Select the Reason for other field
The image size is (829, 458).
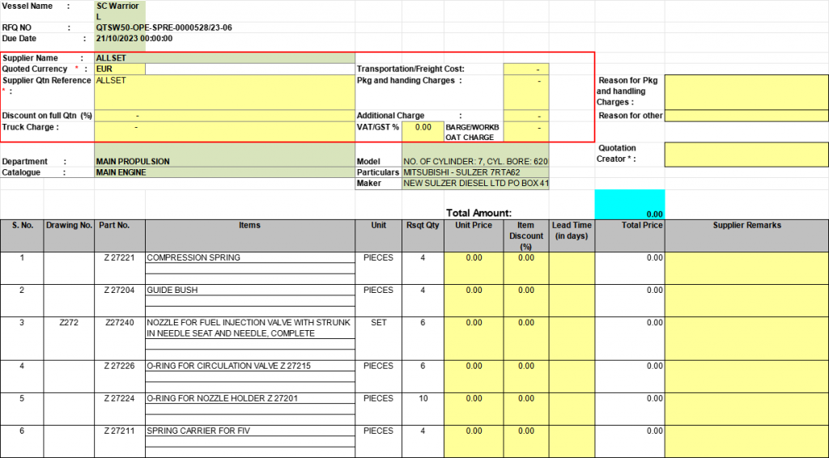pos(746,116)
